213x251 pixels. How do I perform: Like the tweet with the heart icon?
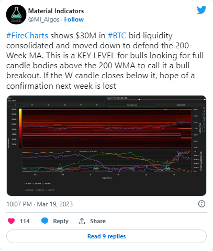coord(12,221)
